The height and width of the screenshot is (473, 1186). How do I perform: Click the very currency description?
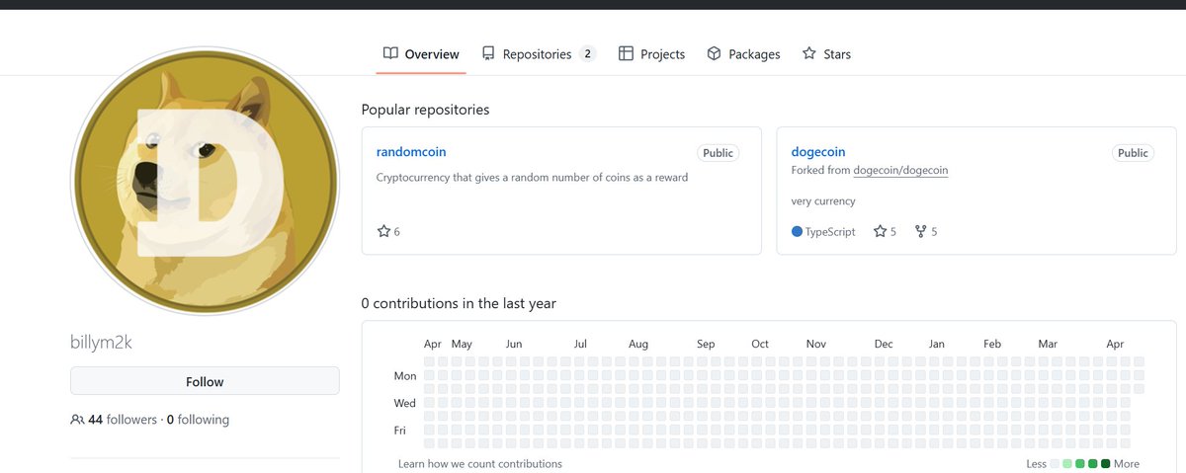[x=823, y=201]
